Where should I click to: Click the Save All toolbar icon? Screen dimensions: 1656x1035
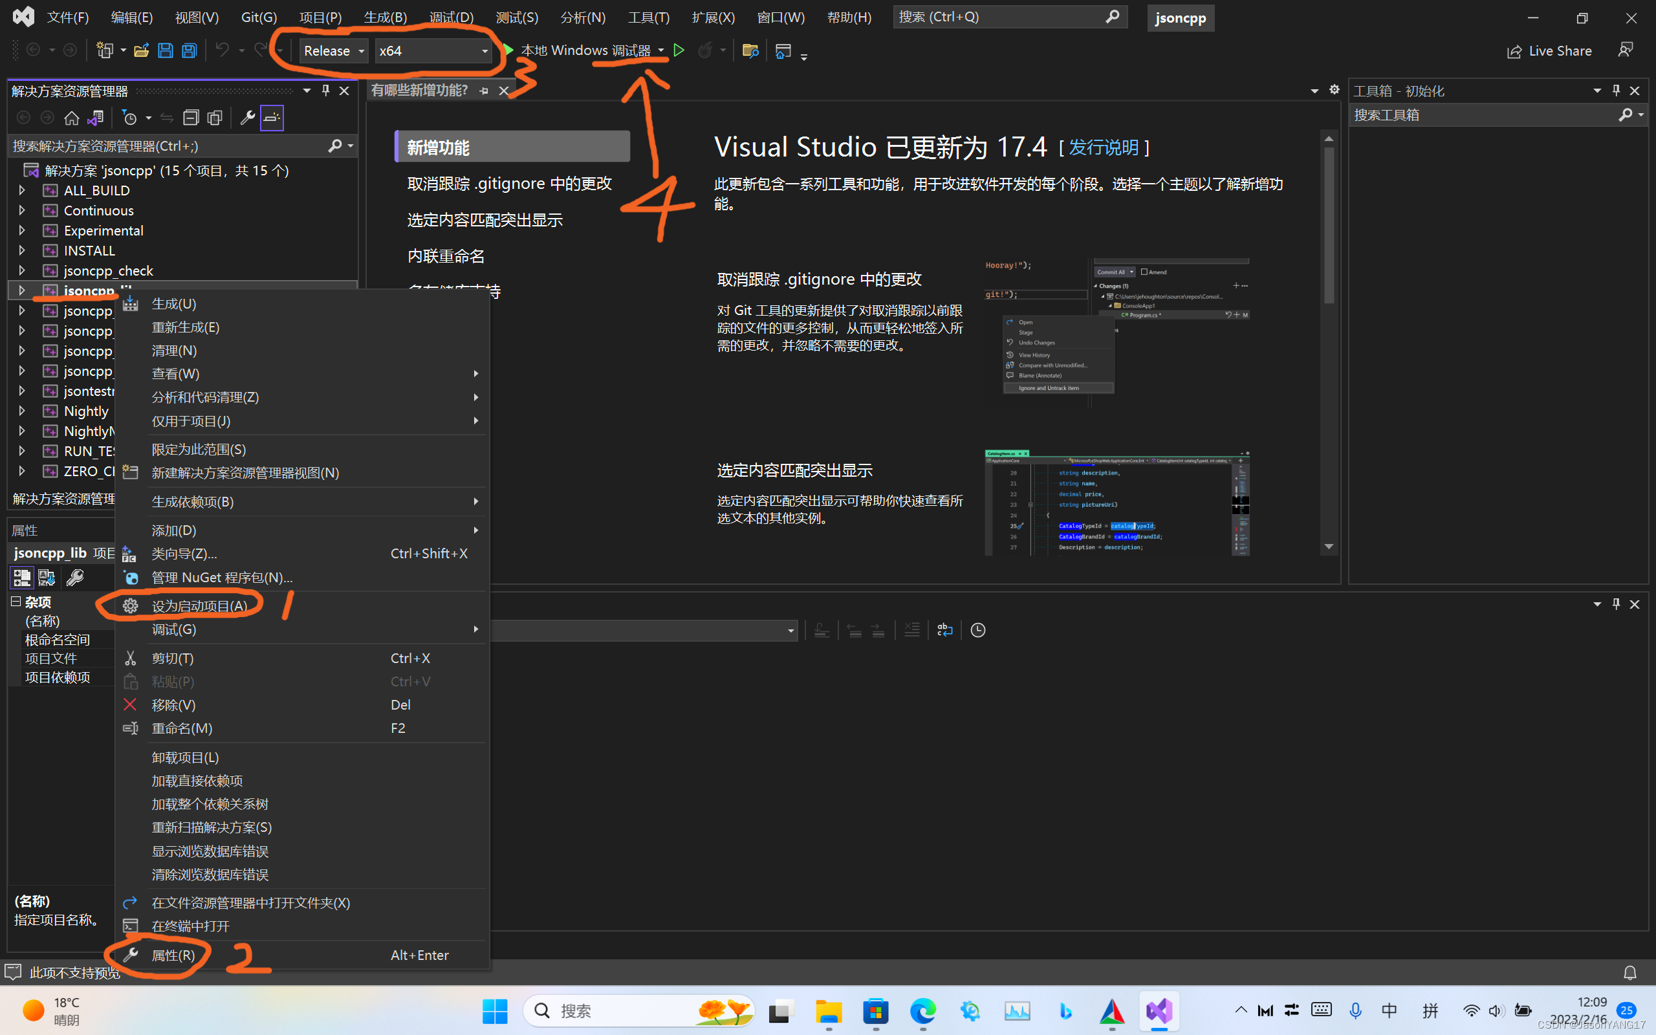point(190,50)
